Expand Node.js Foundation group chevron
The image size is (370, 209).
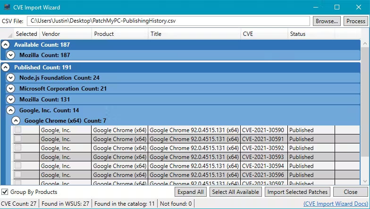[10, 77]
